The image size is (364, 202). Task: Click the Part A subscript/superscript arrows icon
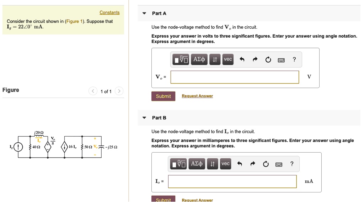pyautogui.click(x=215, y=60)
